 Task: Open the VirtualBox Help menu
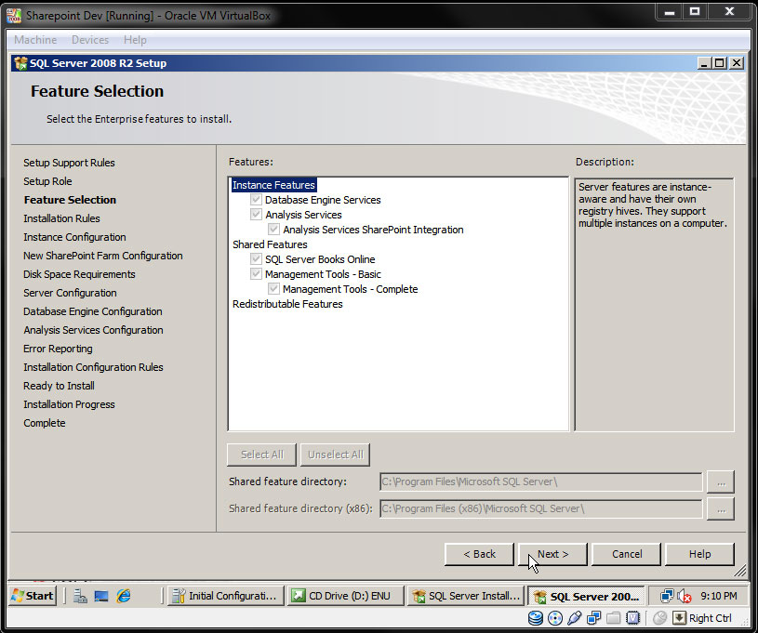point(135,40)
